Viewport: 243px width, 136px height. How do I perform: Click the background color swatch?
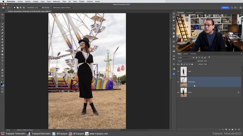click(x=3, y=85)
